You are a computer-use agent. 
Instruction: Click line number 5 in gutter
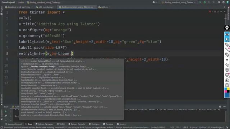pos(7,36)
